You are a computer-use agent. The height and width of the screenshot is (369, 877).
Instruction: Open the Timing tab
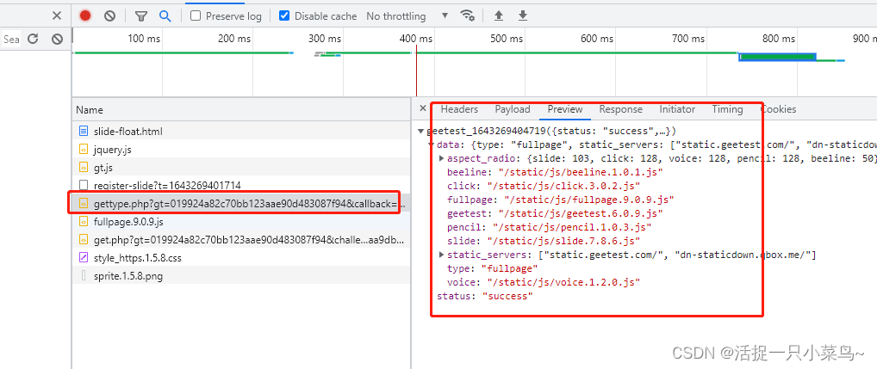pyautogui.click(x=727, y=109)
